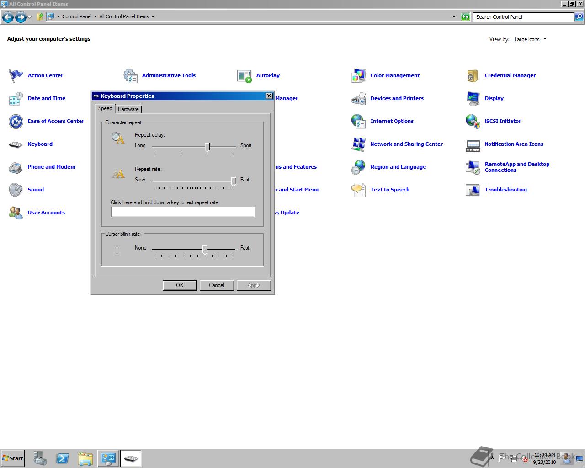Click the Repeat delay slider thumb
Viewport: 585px width, 468px height.
coord(207,147)
